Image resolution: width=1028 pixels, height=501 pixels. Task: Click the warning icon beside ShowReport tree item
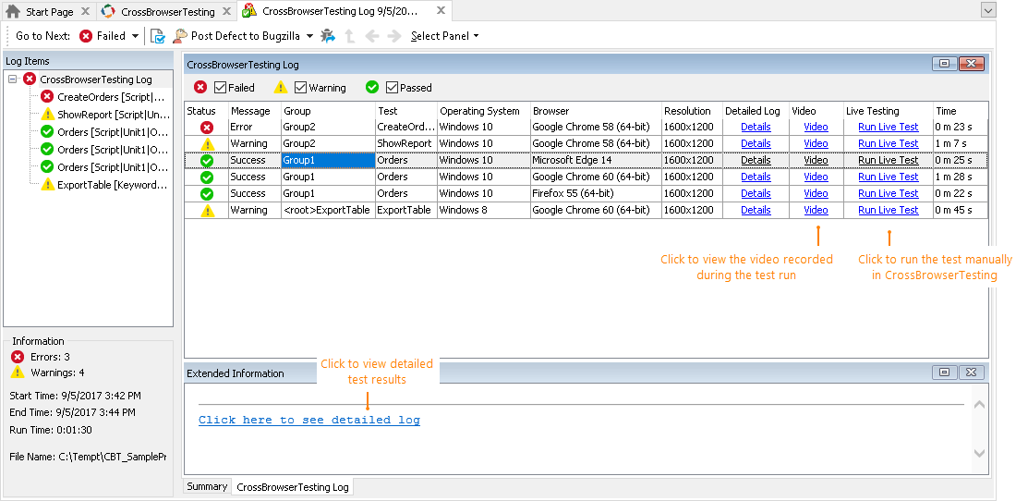click(47, 115)
